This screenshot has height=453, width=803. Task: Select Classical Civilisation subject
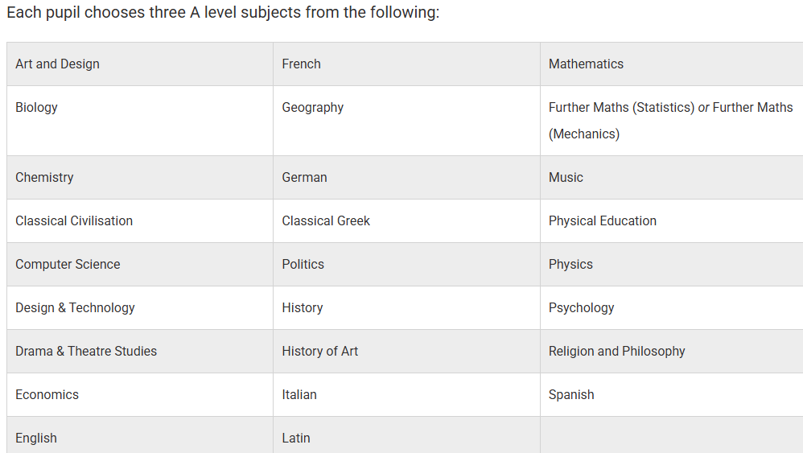(74, 221)
